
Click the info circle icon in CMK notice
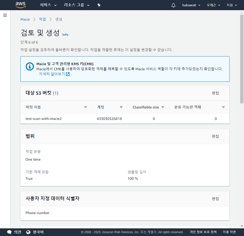click(x=30, y=66)
